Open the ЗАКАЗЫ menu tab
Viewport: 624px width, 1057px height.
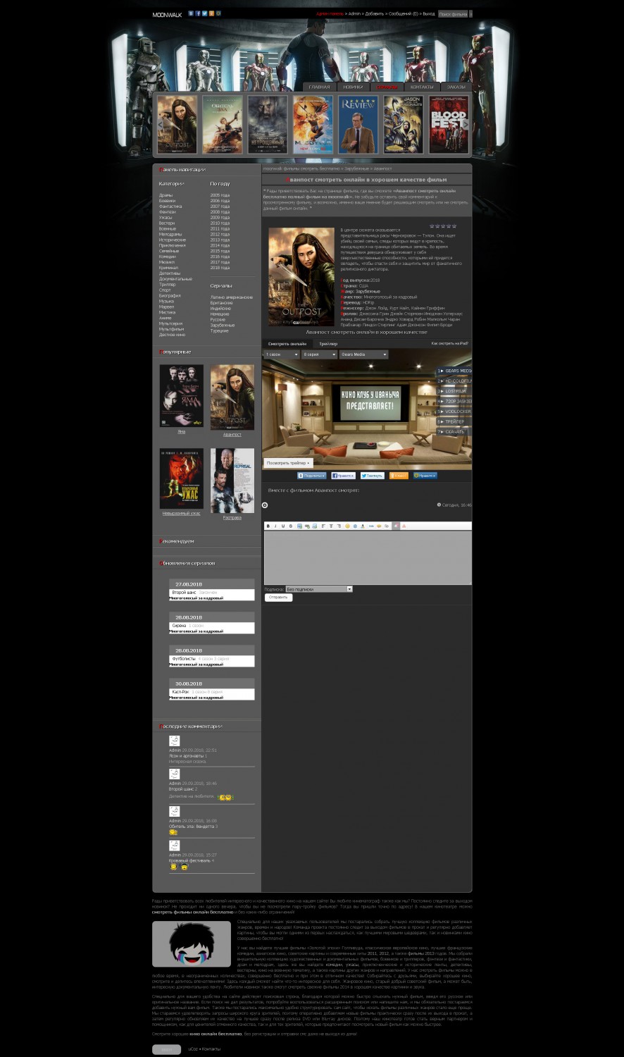tap(456, 87)
